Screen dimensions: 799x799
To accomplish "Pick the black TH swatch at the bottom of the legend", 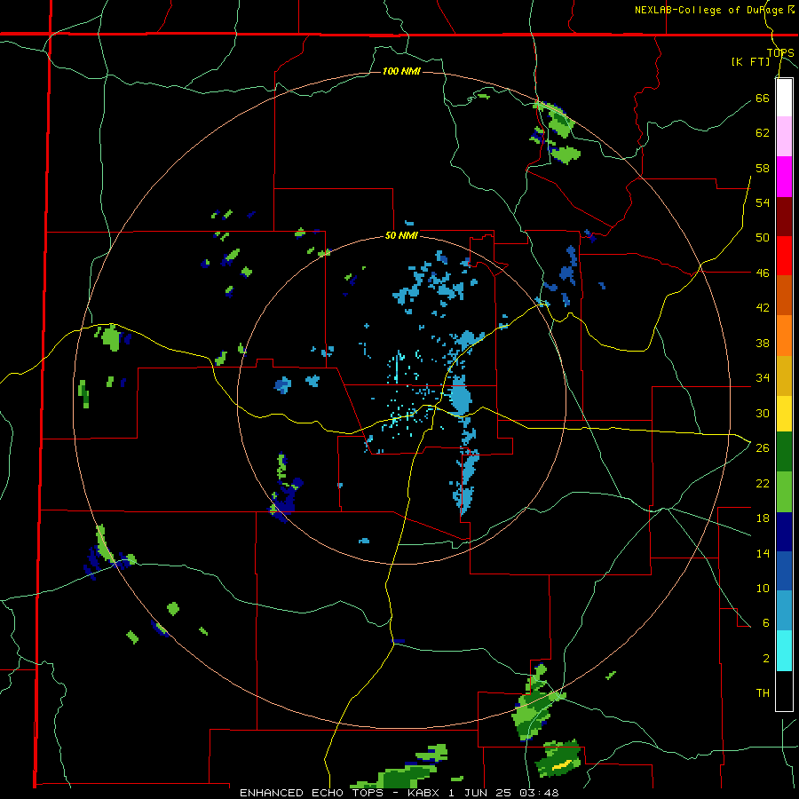I will click(784, 691).
